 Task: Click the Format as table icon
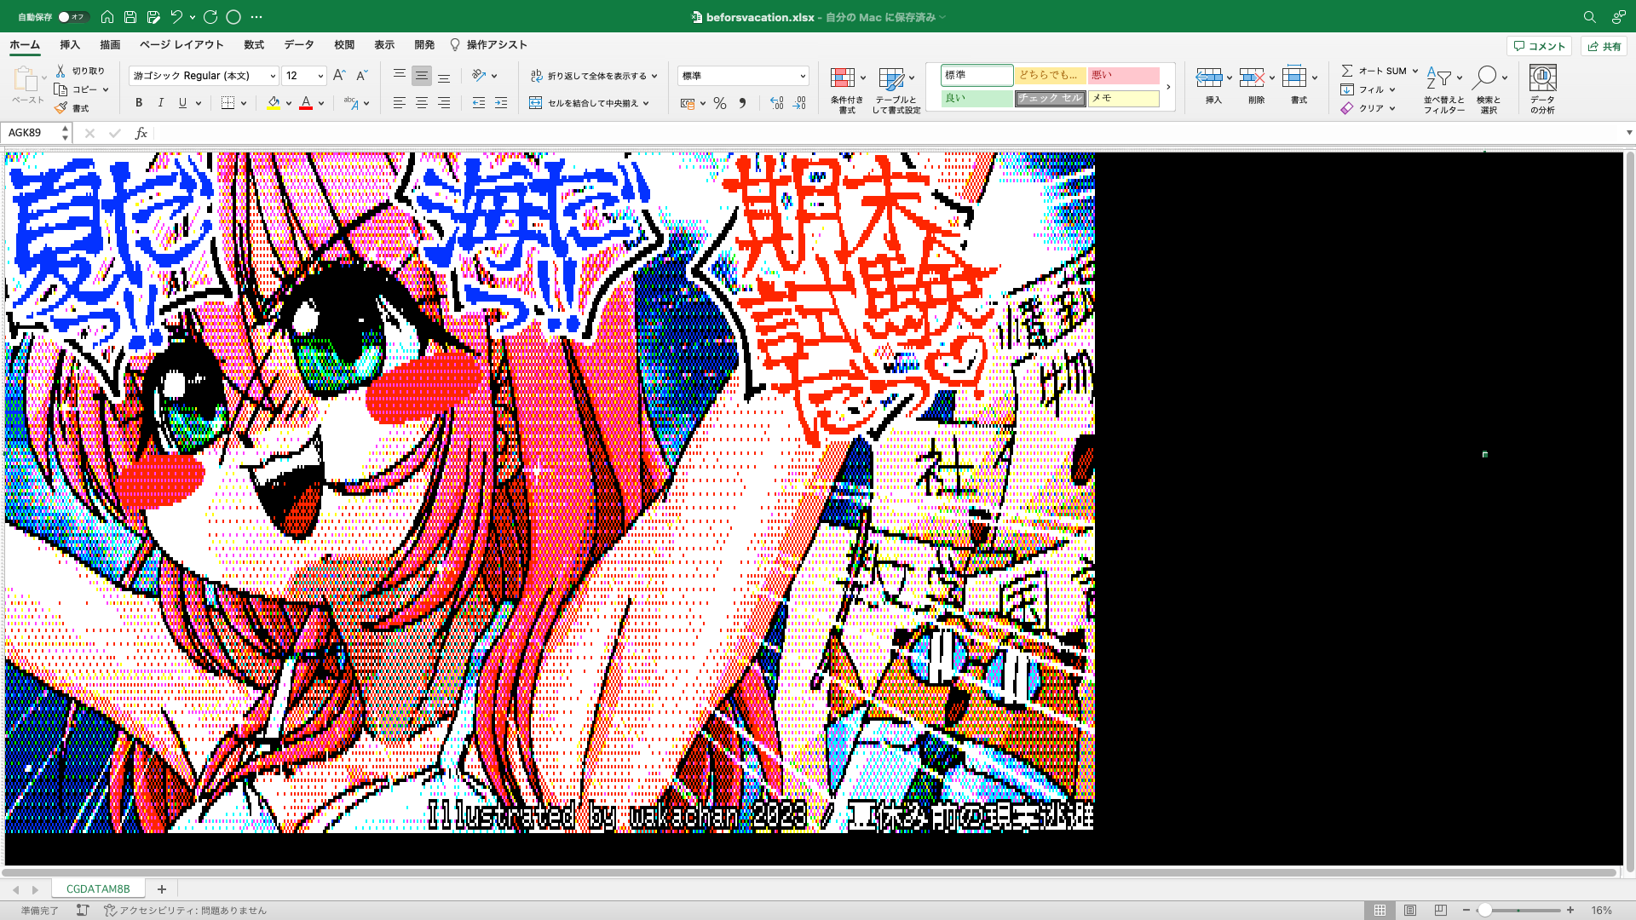pos(891,78)
